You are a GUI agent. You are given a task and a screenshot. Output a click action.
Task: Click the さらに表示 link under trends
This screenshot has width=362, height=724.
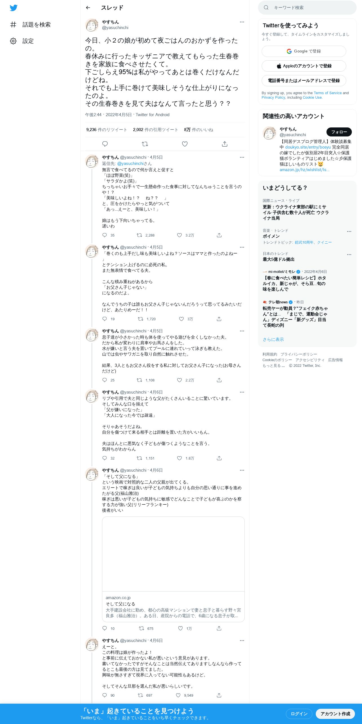(273, 339)
